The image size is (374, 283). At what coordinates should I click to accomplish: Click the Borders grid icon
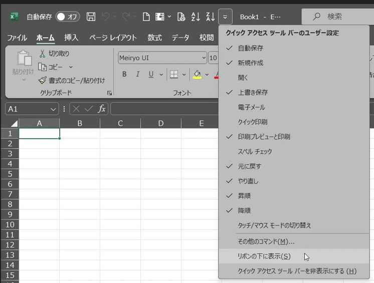174,74
